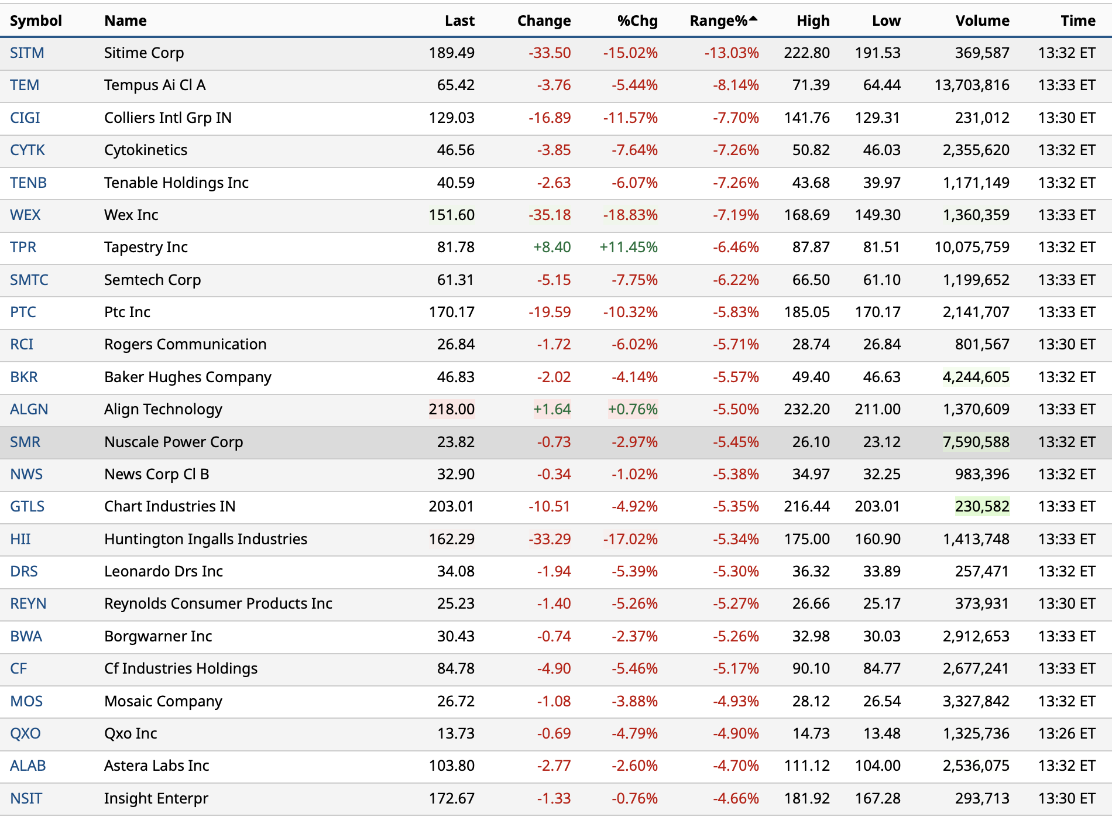Open the HII ticker link
The width and height of the screenshot is (1112, 817).
coord(20,539)
